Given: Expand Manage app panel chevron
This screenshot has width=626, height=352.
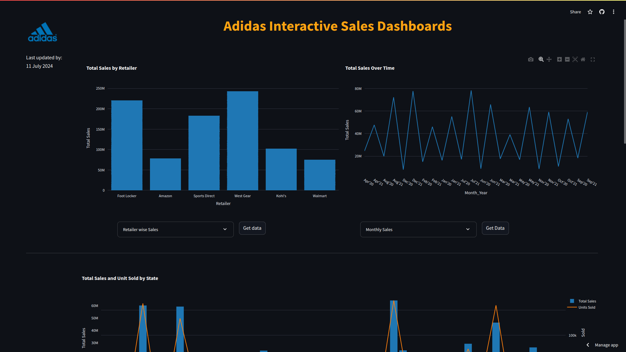Looking at the screenshot, I should (588, 345).
